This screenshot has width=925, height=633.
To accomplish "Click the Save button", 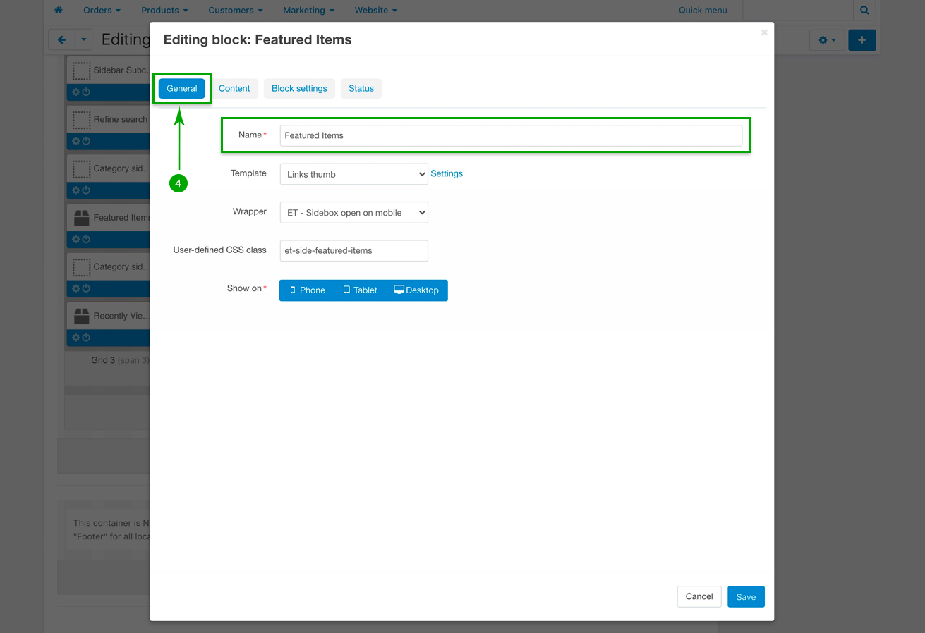I will (x=746, y=597).
